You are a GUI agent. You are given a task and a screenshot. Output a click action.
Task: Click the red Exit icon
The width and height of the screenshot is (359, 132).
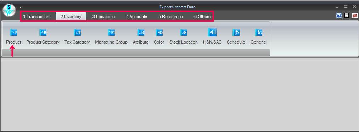355,16
